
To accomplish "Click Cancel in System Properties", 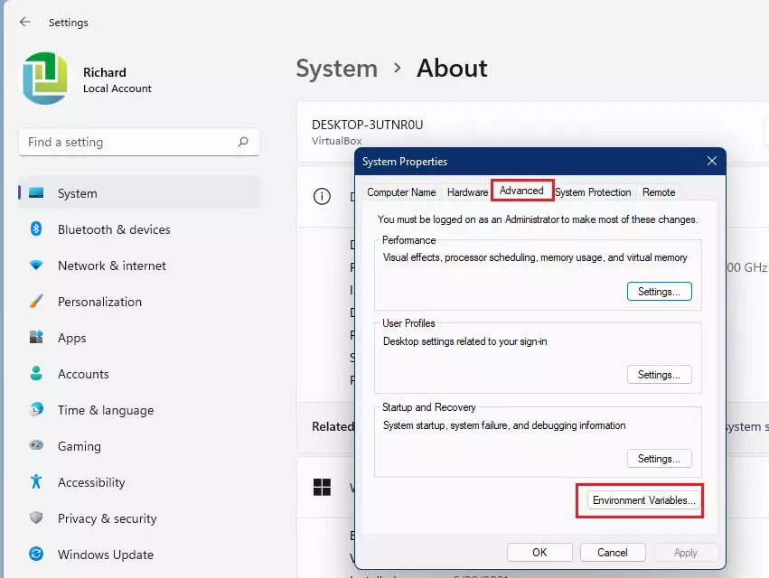I will click(613, 553).
